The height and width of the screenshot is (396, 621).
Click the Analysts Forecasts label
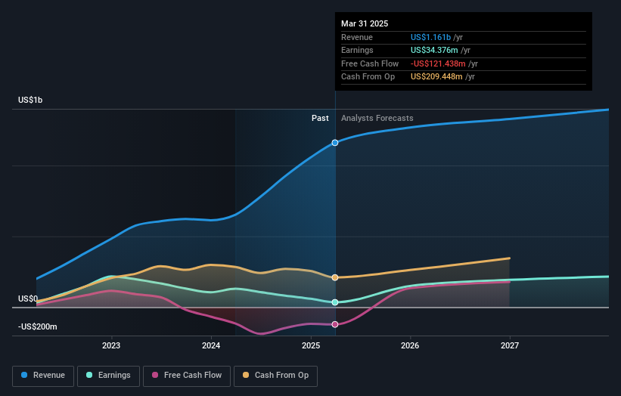coord(377,119)
